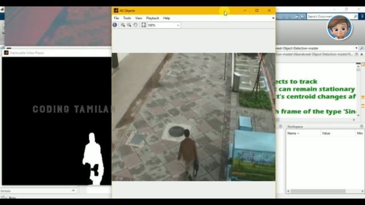Click in the Search Documentation field

(330, 17)
